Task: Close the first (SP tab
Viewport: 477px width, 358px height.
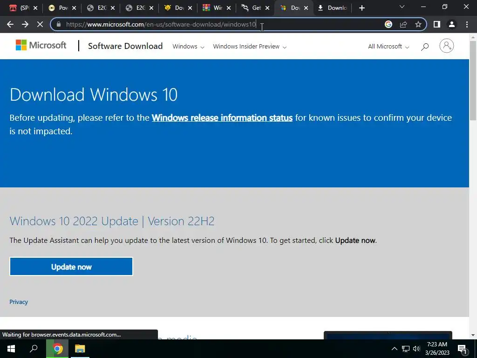Action: click(x=35, y=8)
